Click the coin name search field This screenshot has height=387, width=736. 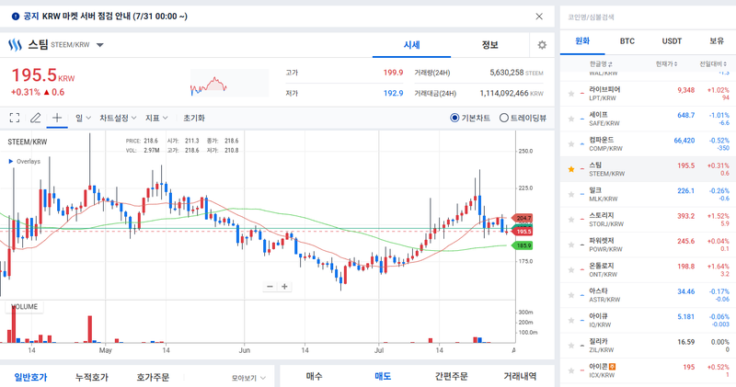click(x=648, y=17)
